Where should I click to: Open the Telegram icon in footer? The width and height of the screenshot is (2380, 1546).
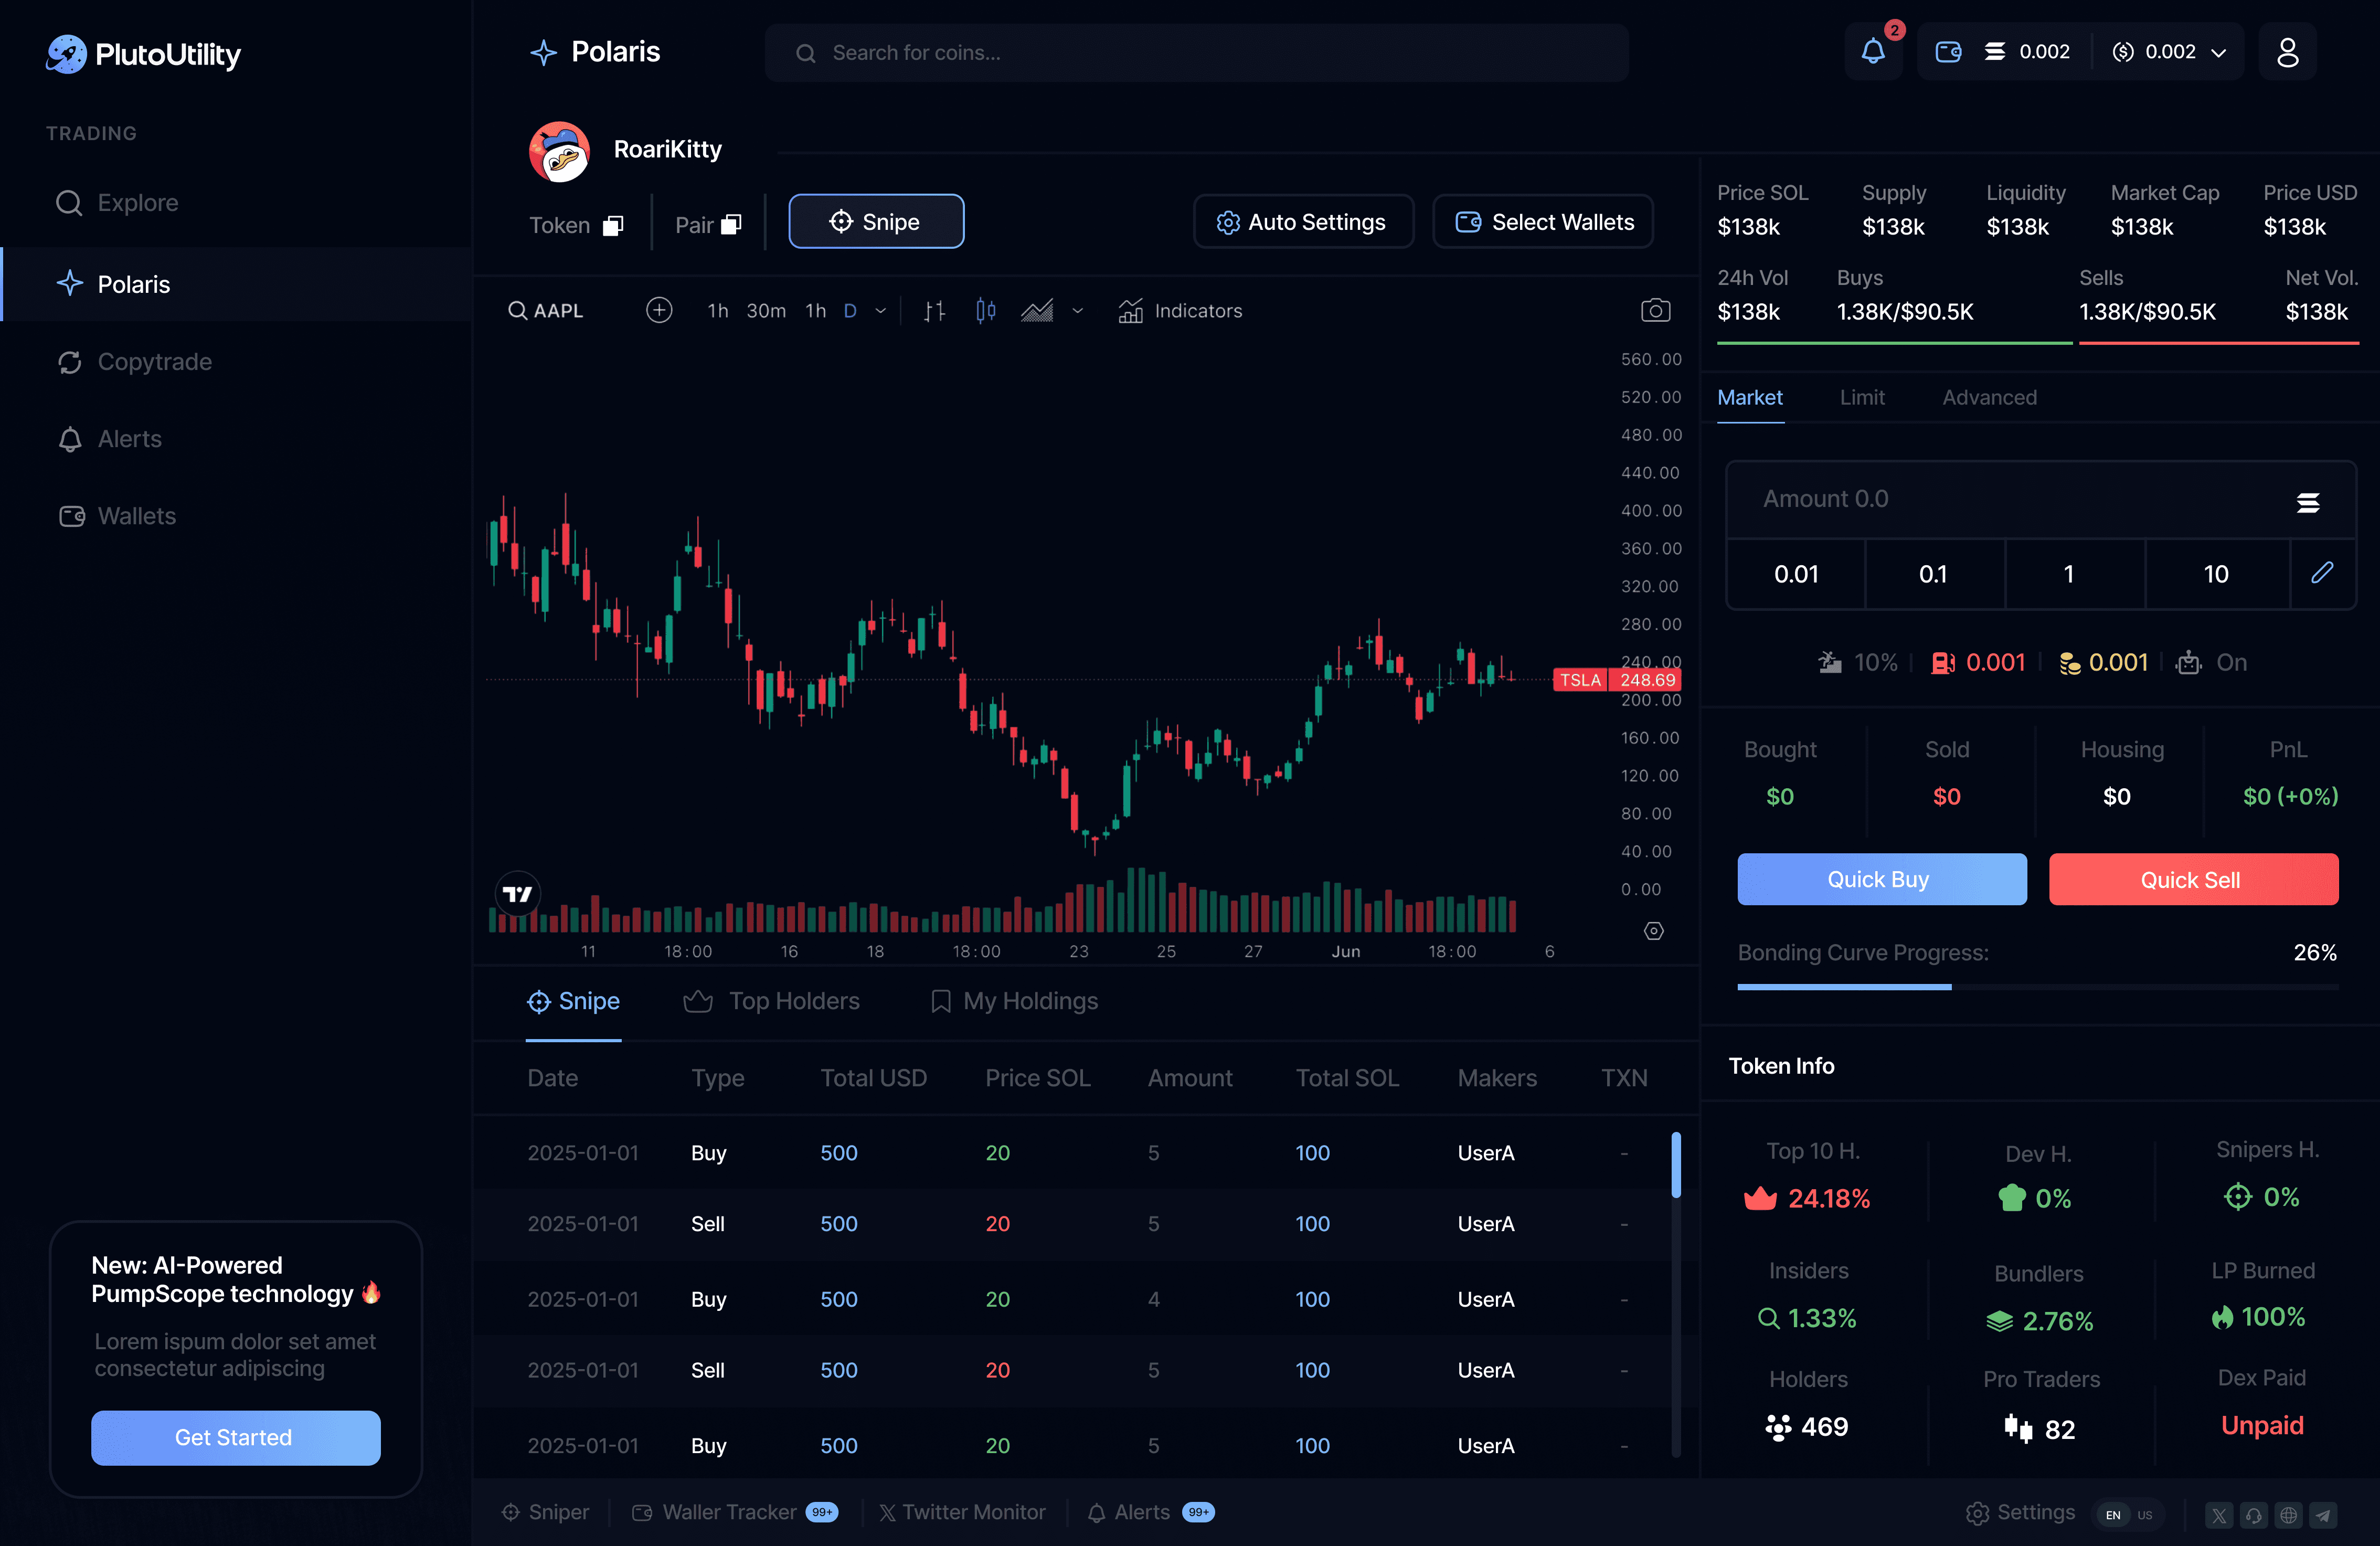pos(2323,1514)
